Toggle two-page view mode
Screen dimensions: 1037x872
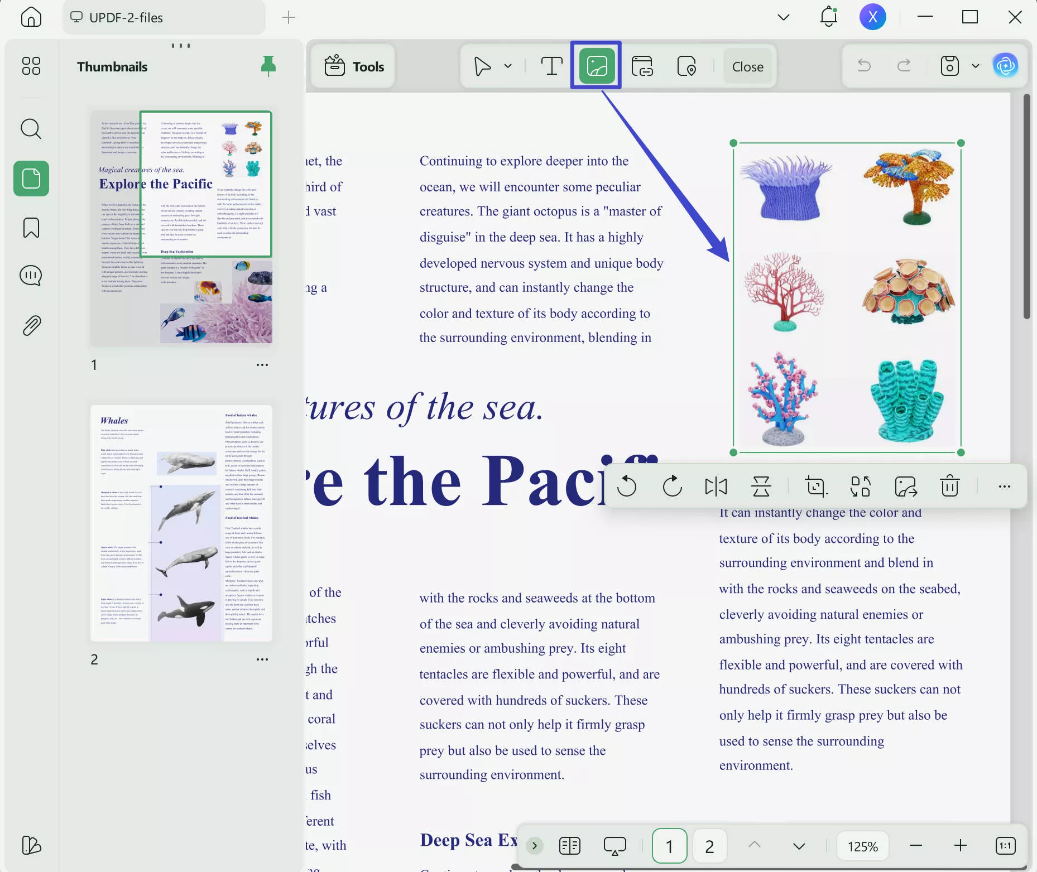click(x=569, y=845)
